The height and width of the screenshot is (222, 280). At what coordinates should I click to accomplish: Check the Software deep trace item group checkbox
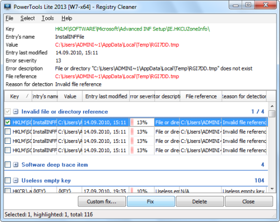click(8, 165)
